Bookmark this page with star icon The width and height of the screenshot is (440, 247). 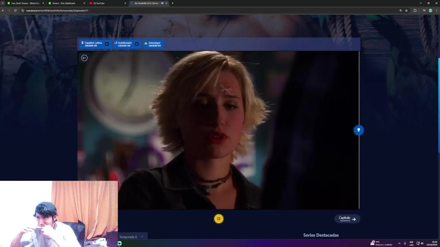tap(406, 11)
